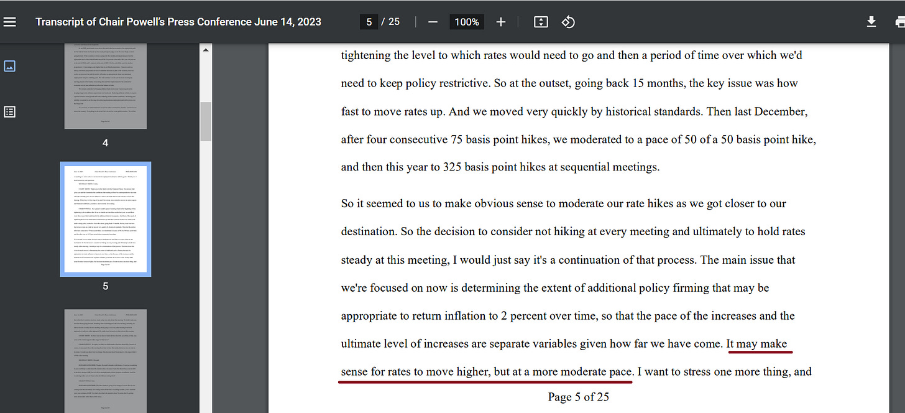
Task: Open the page 4 thumbnail
Action: 105,86
